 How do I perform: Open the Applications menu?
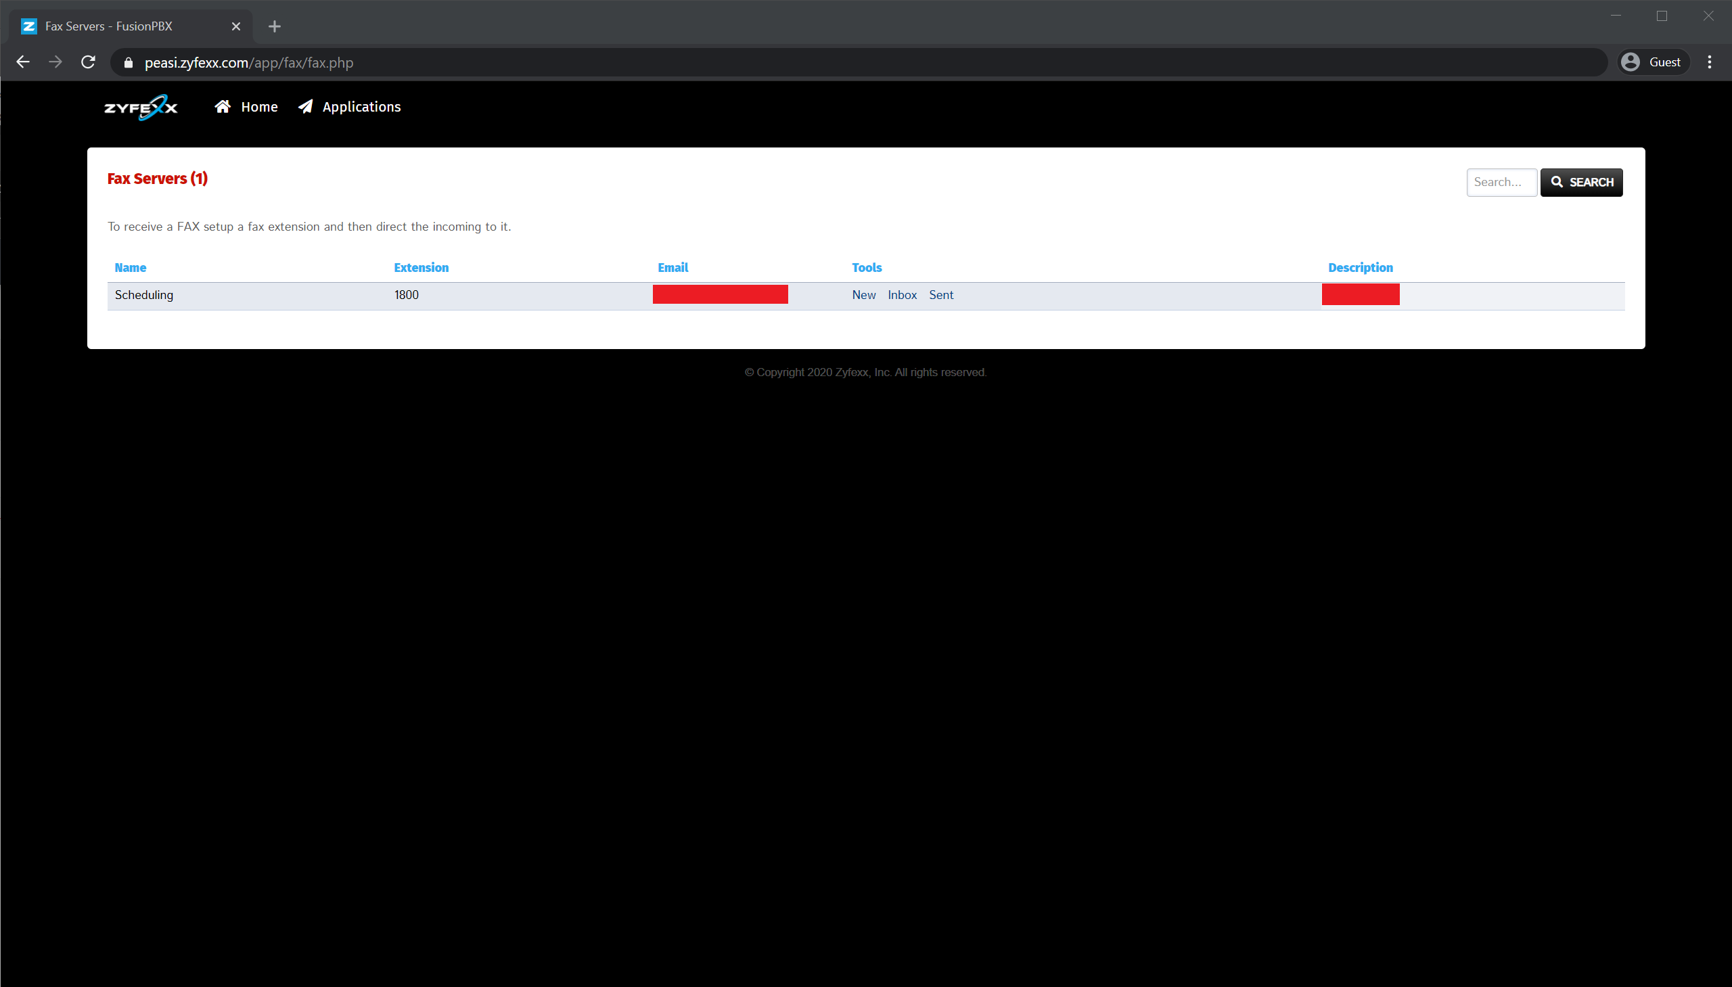click(361, 107)
